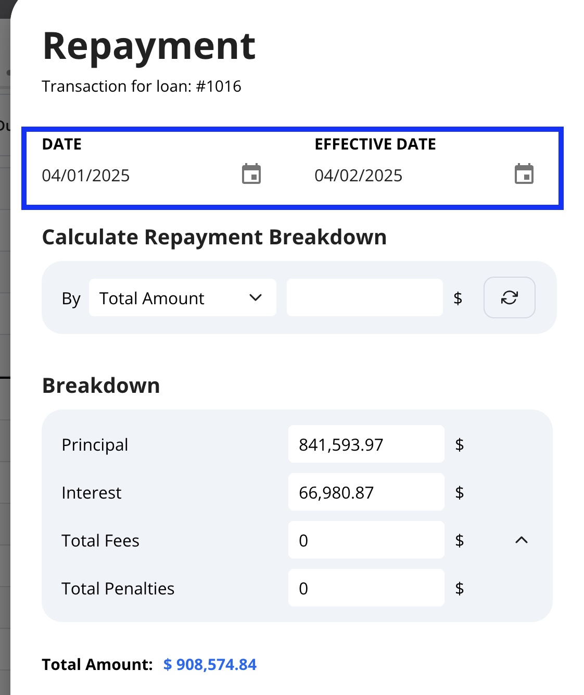
Task: Open the Effective Date calendar picker icon
Action: (x=524, y=174)
